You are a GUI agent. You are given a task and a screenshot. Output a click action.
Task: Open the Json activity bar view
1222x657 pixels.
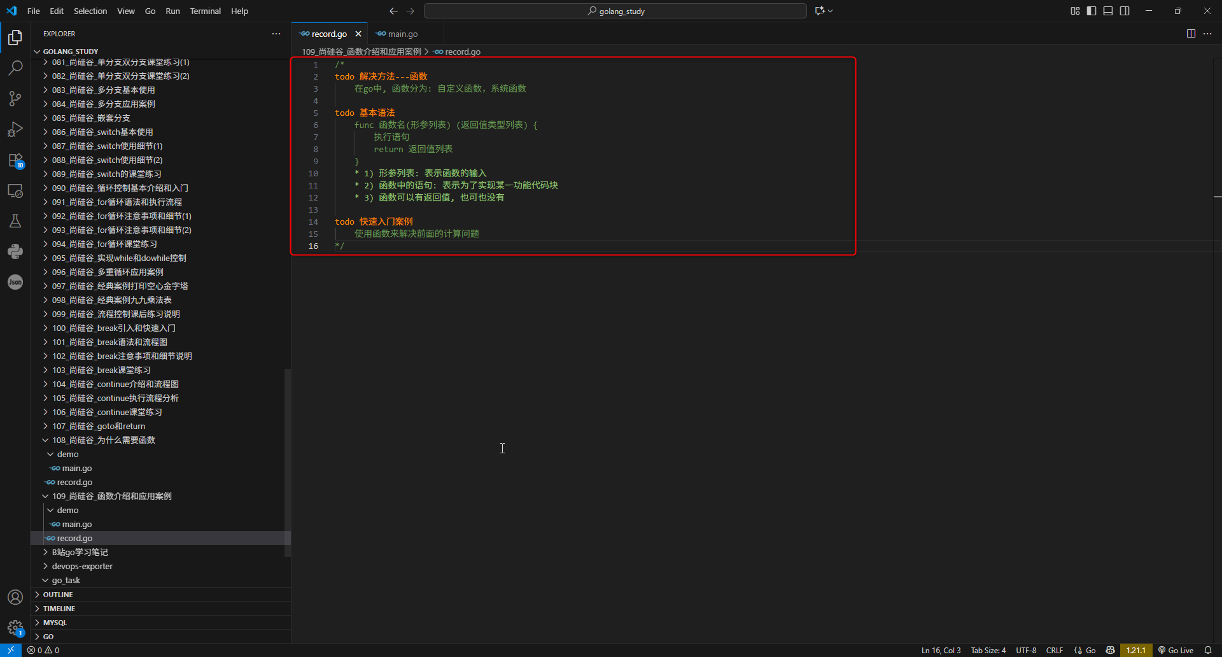tap(15, 282)
